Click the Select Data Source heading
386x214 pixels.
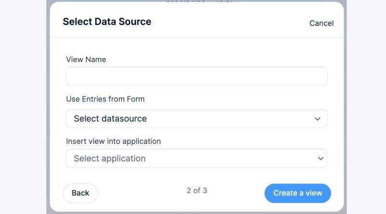pos(107,22)
